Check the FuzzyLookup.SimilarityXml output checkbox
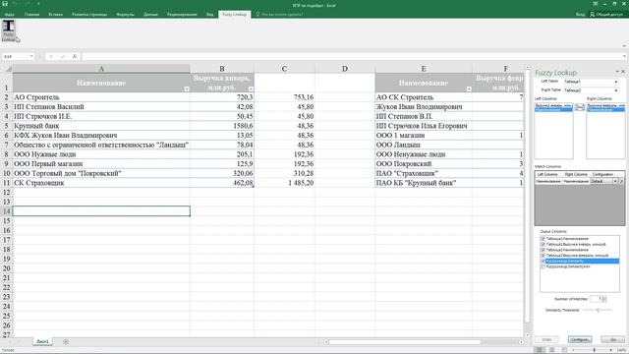 [x=543, y=266]
